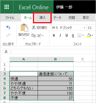Switch to the ホーム tab

coord(28,18)
